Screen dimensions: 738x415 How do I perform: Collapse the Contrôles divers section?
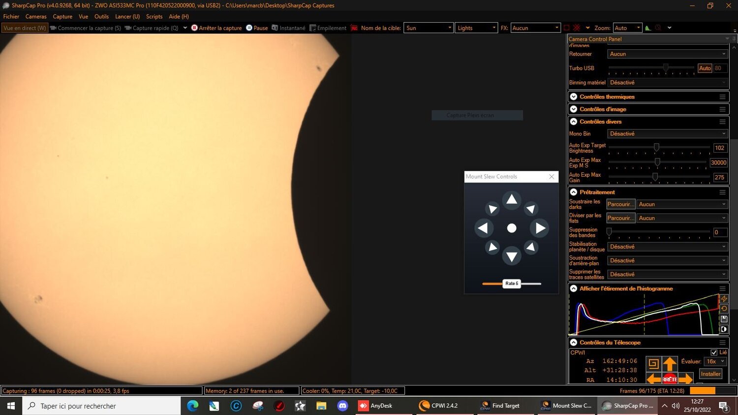click(574, 122)
